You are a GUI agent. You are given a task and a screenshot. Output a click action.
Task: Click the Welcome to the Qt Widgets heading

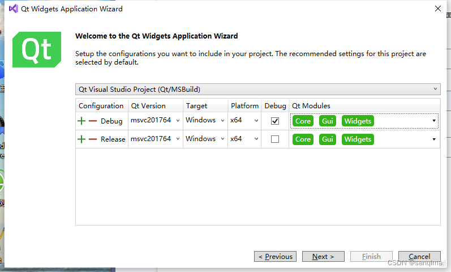click(x=157, y=36)
